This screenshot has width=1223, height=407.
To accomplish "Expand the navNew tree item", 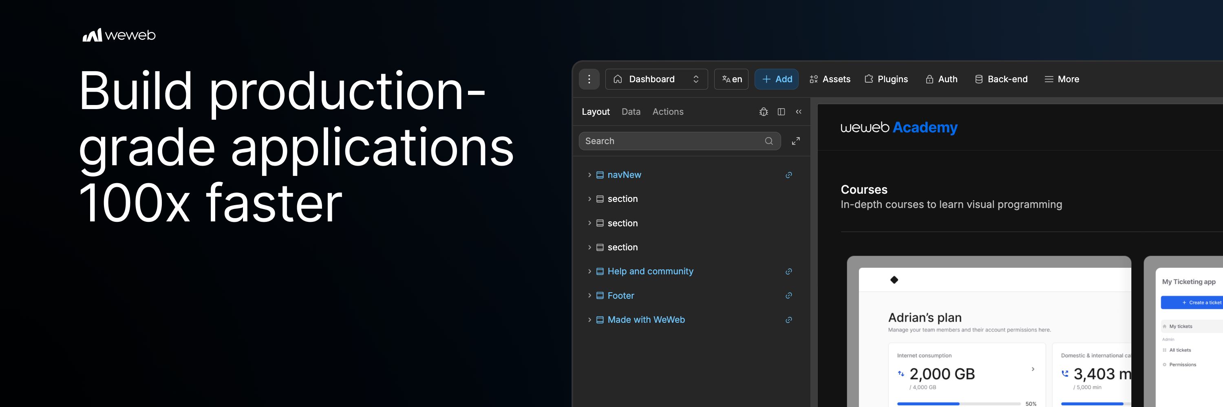I will tap(589, 175).
